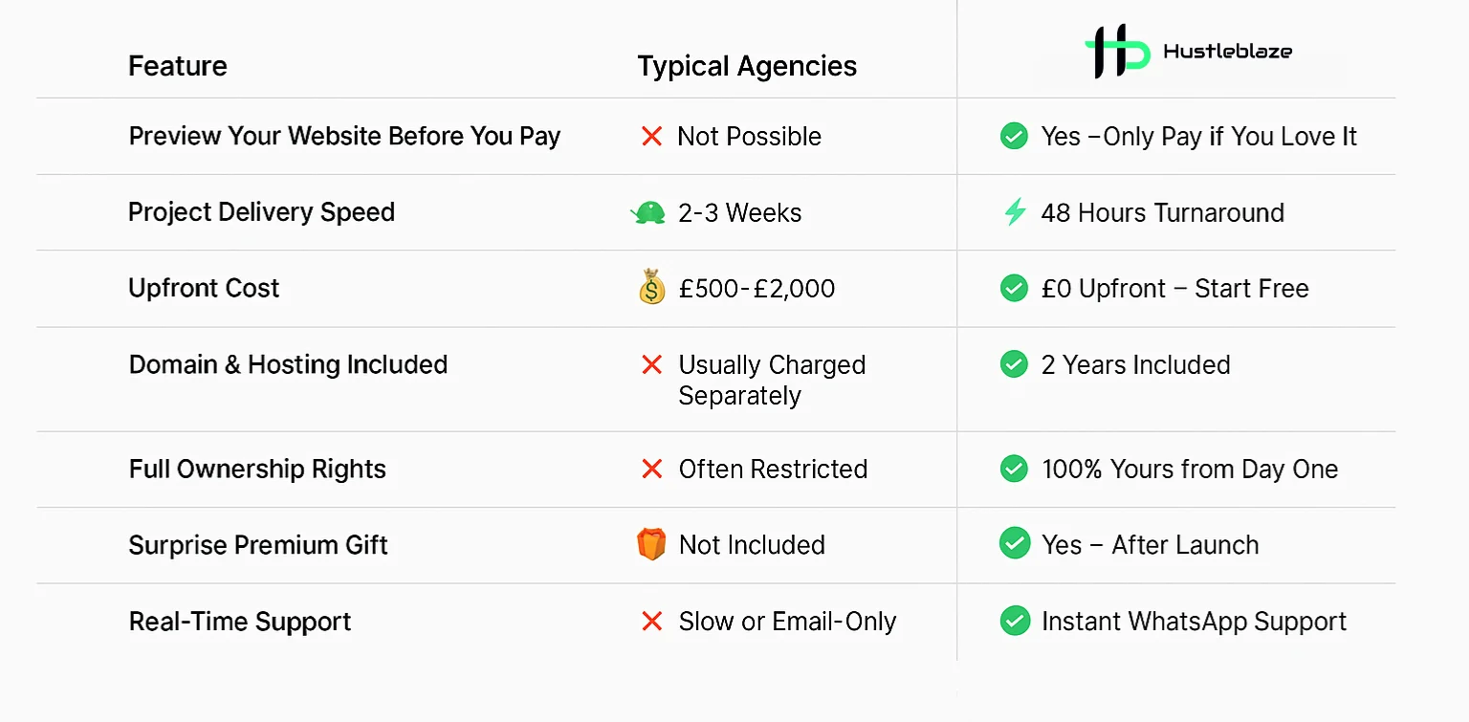Click red X beside Usually Charged Separately
Screen dimensions: 1469x722
pos(651,364)
